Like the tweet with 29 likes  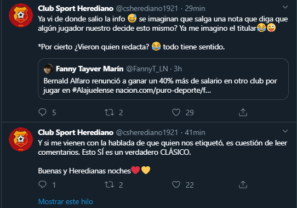coord(176,112)
